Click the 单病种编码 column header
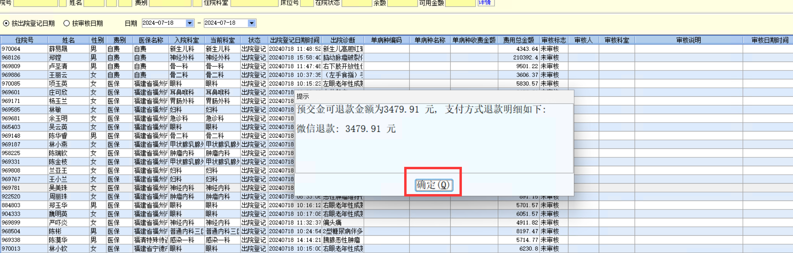793x253 pixels. pyautogui.click(x=387, y=40)
